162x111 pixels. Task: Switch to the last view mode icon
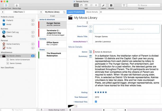96,5
